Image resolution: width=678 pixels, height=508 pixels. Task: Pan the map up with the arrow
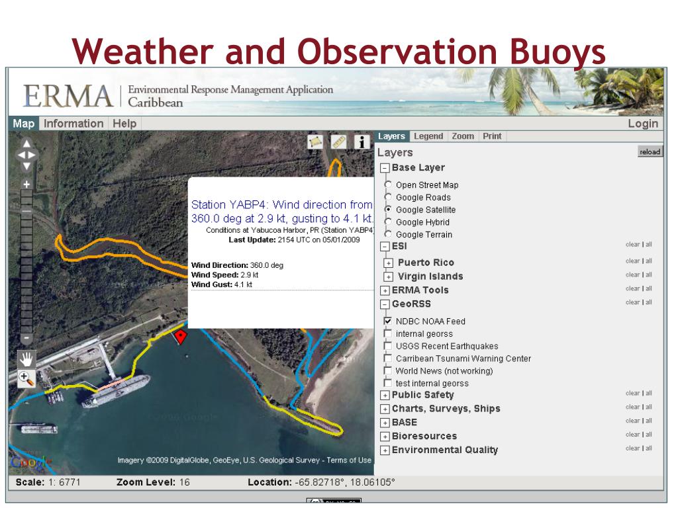[26, 144]
